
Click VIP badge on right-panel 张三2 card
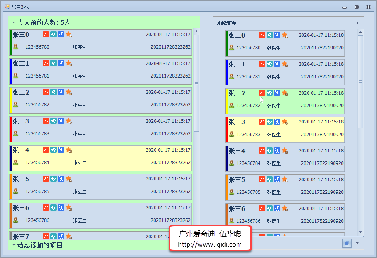(262, 93)
